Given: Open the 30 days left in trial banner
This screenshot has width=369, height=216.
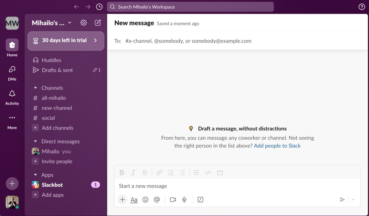Looking at the screenshot, I should click(66, 40).
